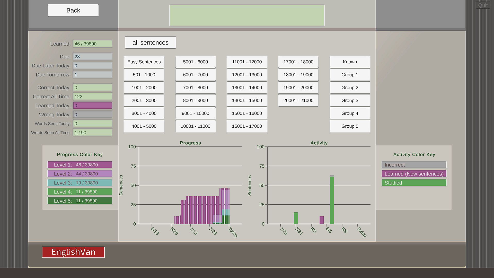Open Group 5
The height and width of the screenshot is (278, 494).
(350, 126)
